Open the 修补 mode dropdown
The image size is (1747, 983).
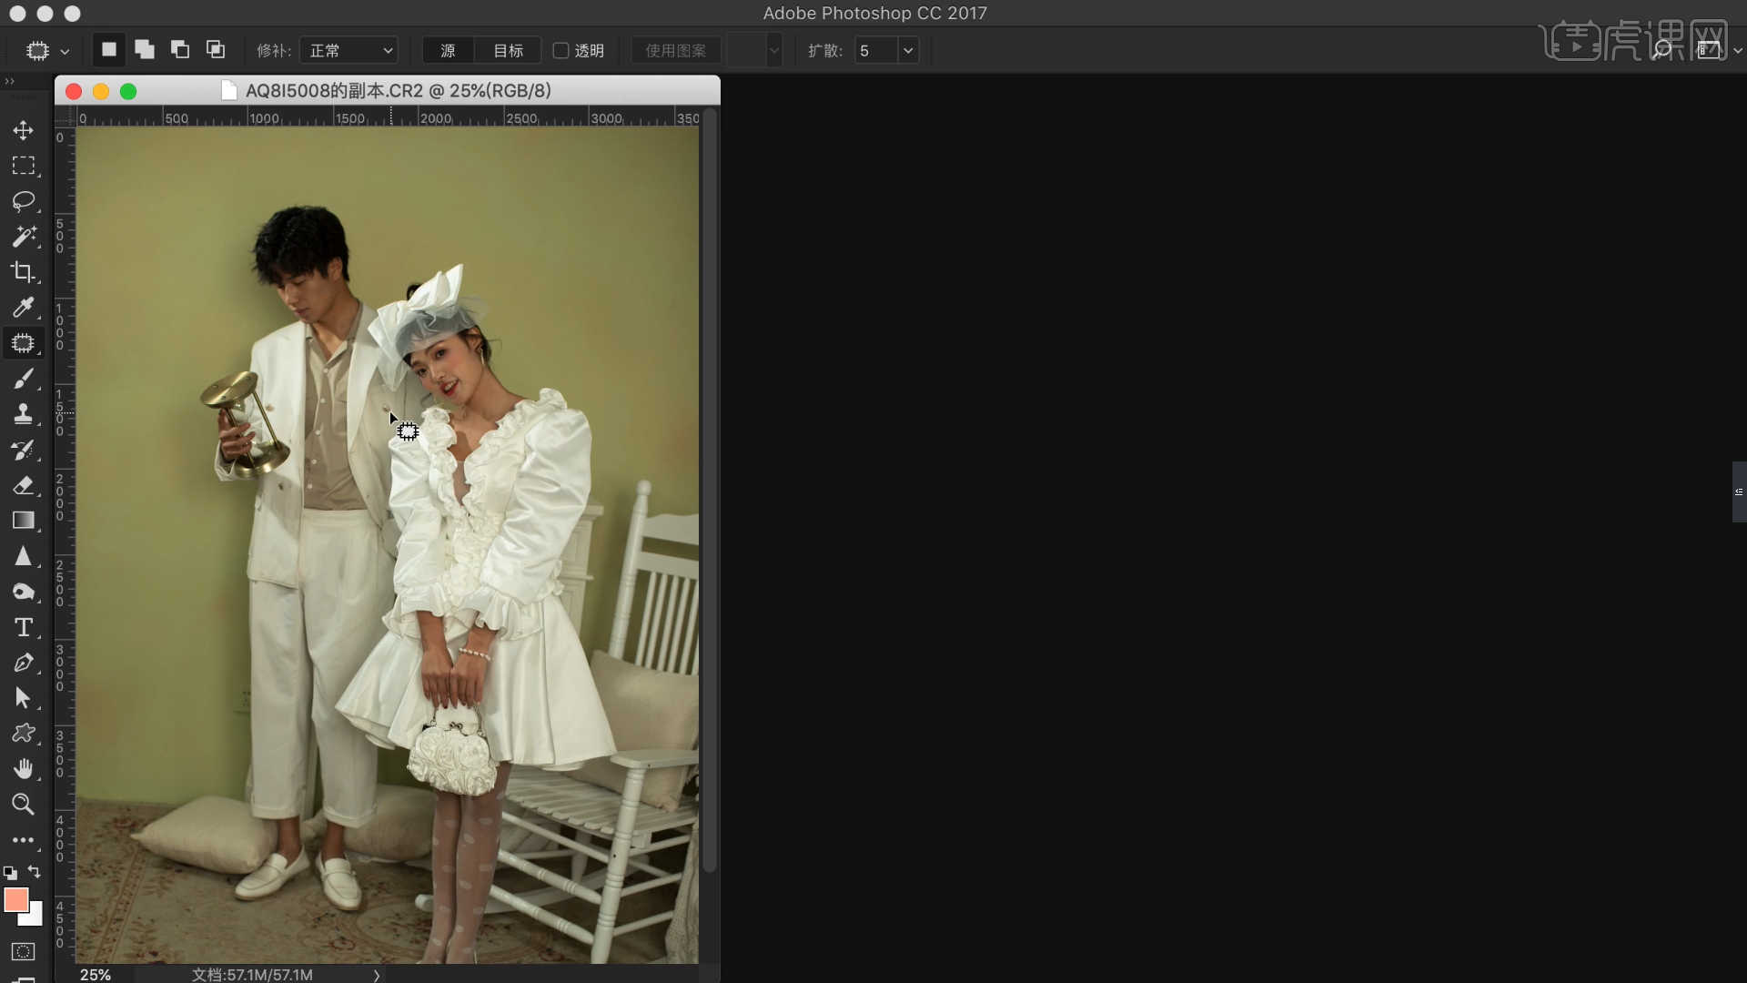click(350, 51)
